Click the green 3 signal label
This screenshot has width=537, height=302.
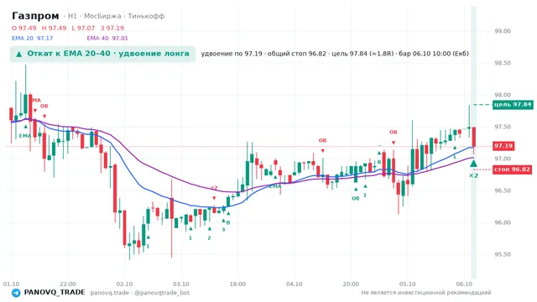tap(223, 229)
